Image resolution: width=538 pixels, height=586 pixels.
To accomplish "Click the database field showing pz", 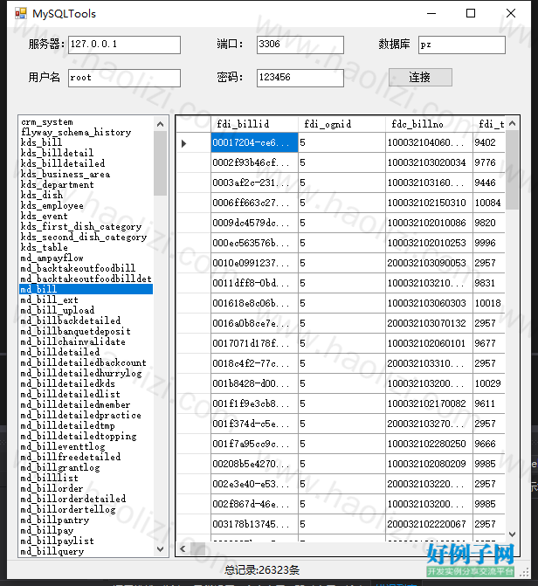I will 462,45.
